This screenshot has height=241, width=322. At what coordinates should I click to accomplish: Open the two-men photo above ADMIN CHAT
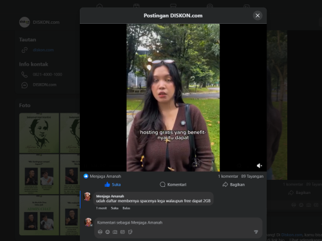pos(39,174)
